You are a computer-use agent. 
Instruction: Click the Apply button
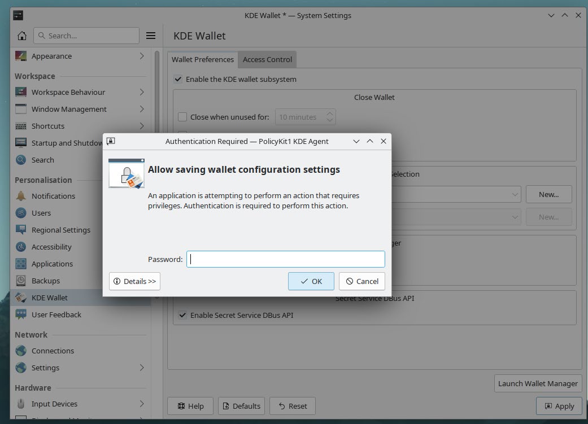coord(559,406)
